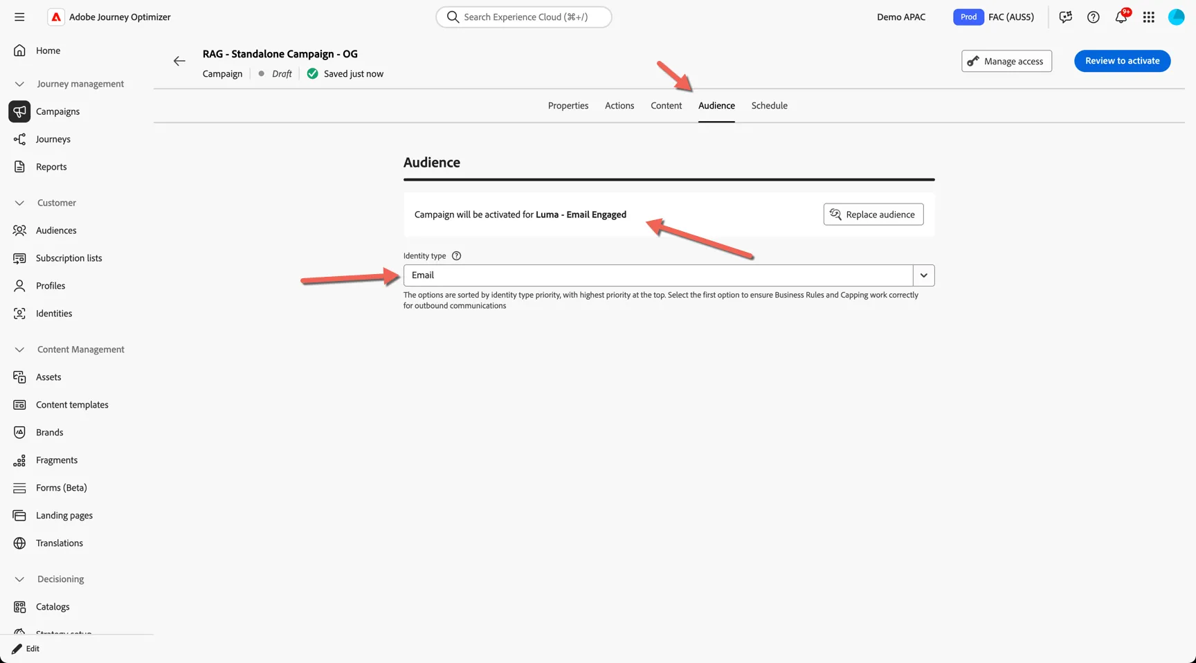Switch to the Actions tab
Image resolution: width=1196 pixels, height=663 pixels.
pyautogui.click(x=619, y=106)
